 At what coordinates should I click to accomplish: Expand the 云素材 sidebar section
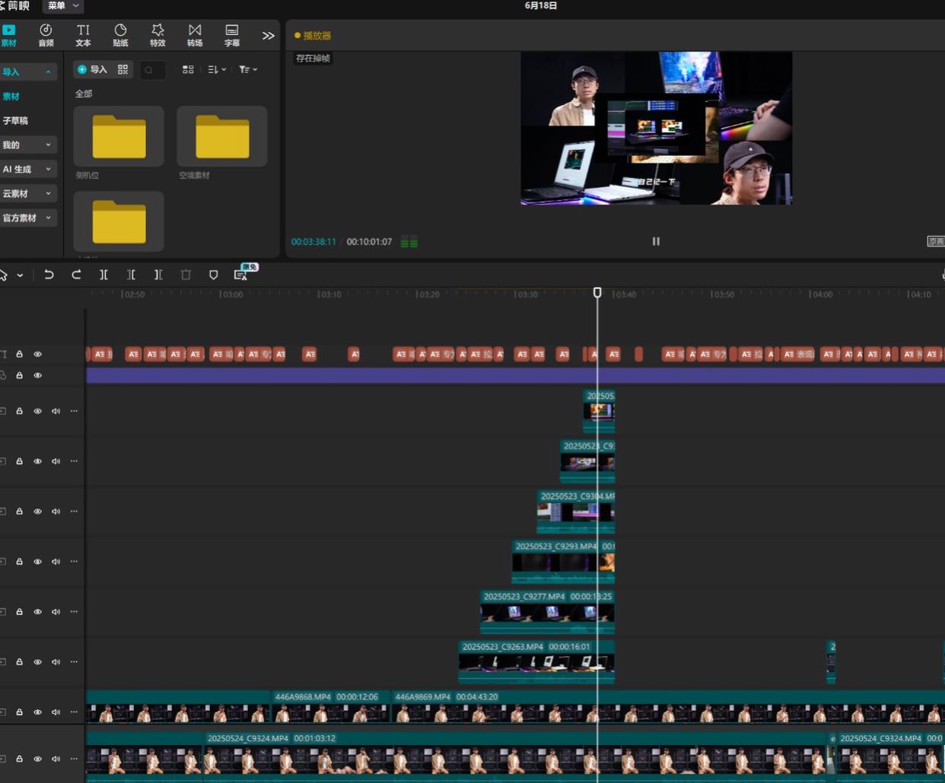27,193
